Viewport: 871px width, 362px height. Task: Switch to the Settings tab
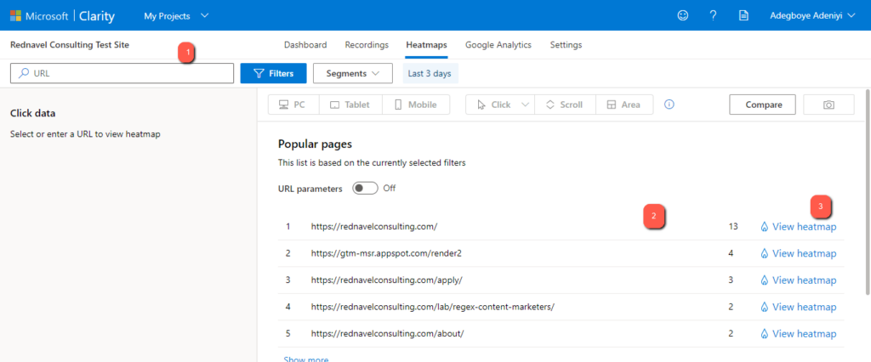pos(566,45)
